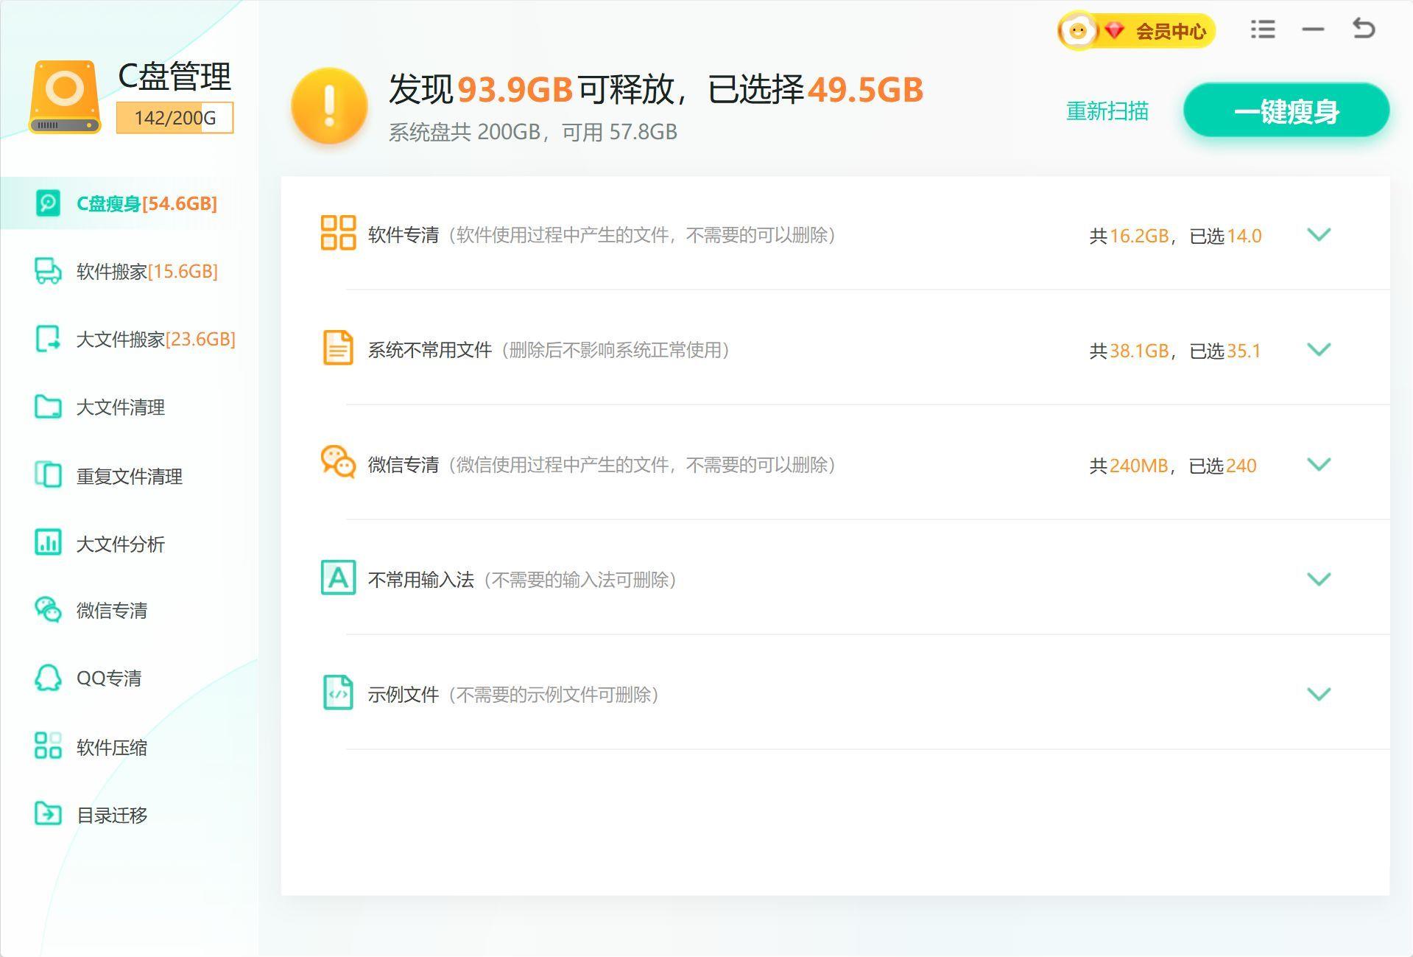Viewport: 1413px width, 957px height.
Task: Click the 不常用输入法 row title text
Action: pyautogui.click(x=421, y=580)
